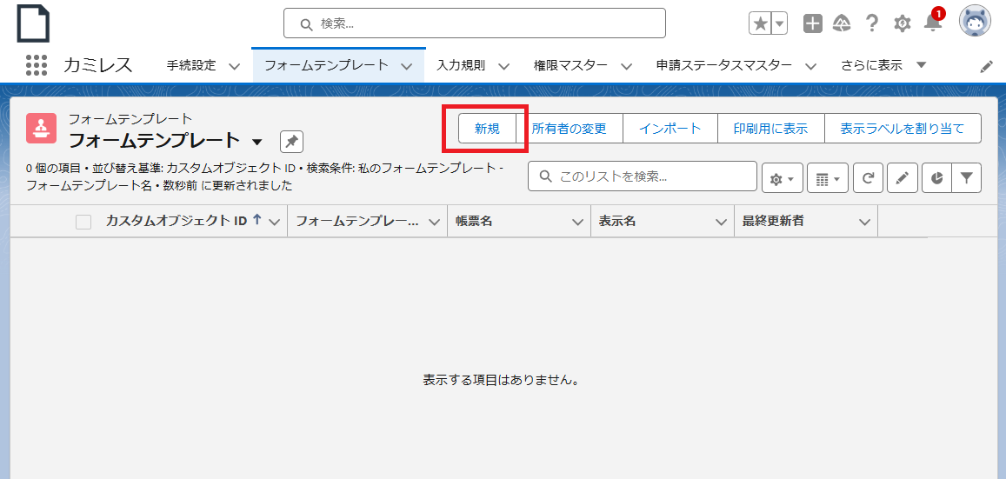Image resolution: width=1006 pixels, height=479 pixels.
Task: Select the フォームテンプレート navigation tab
Action: click(x=327, y=65)
